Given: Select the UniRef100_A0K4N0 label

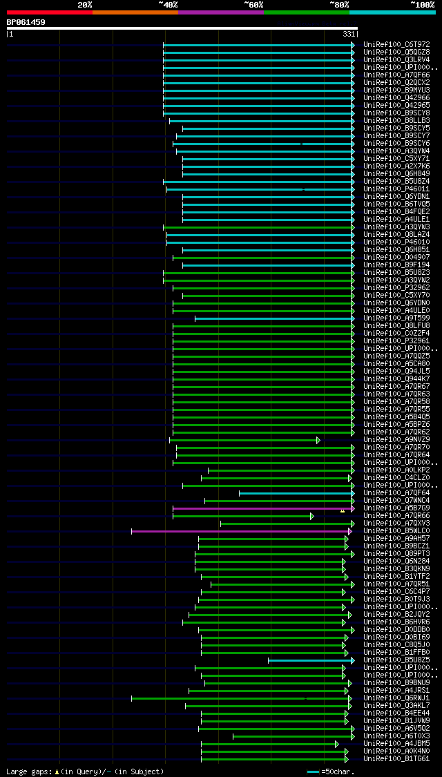Looking at the screenshot, I should [x=396, y=751].
